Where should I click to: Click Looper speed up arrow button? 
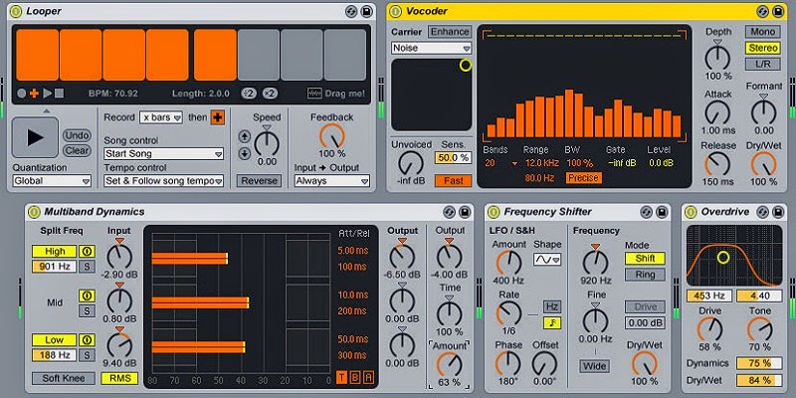[245, 136]
